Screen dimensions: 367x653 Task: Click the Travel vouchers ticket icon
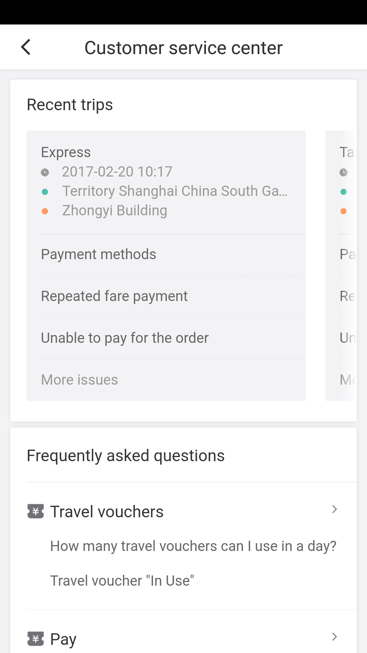coord(36,511)
